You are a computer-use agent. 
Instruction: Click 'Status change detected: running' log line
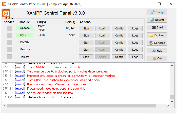[x=50, y=97]
